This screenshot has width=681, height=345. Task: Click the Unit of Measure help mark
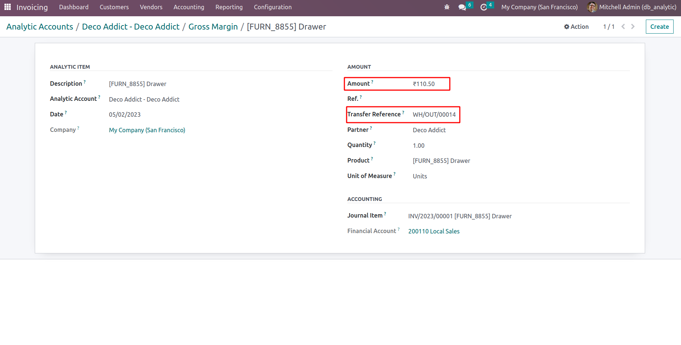tap(394, 174)
